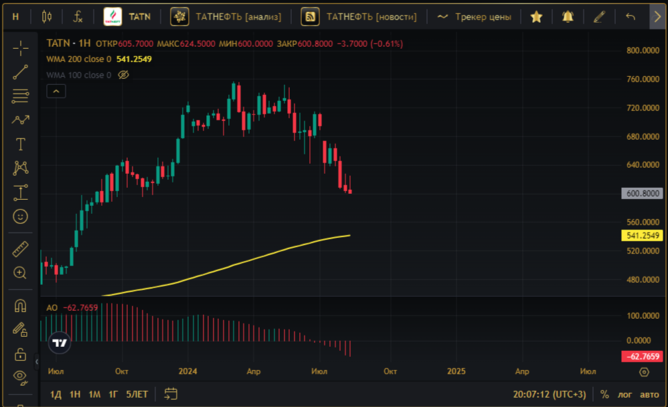Click the yellow WMA value label 541.2549
The height and width of the screenshot is (407, 668).
coord(643,236)
